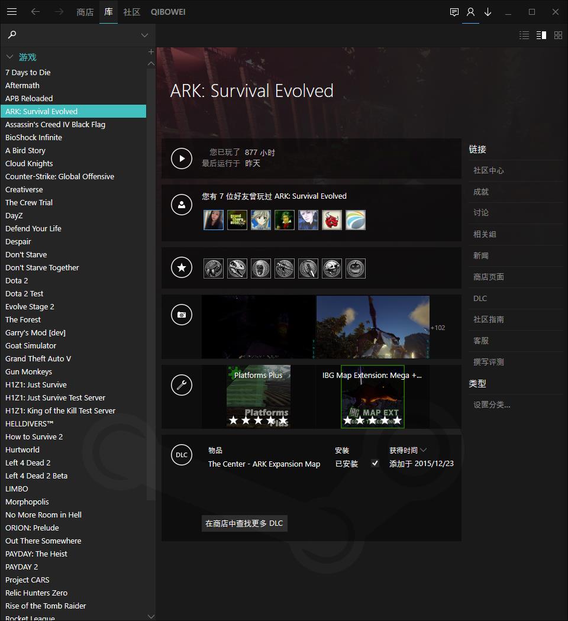Viewport: 568px width, 621px height.
Task: Open the green-yellow GTA friend avatar
Action: point(237,220)
